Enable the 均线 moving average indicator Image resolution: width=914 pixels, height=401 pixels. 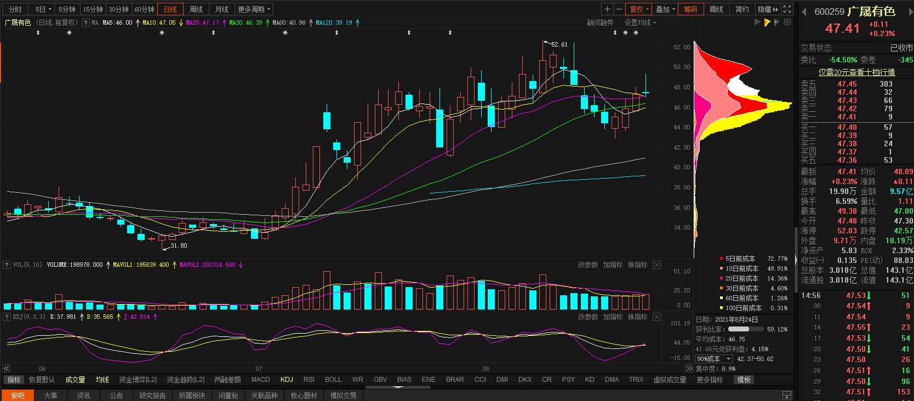[102, 380]
